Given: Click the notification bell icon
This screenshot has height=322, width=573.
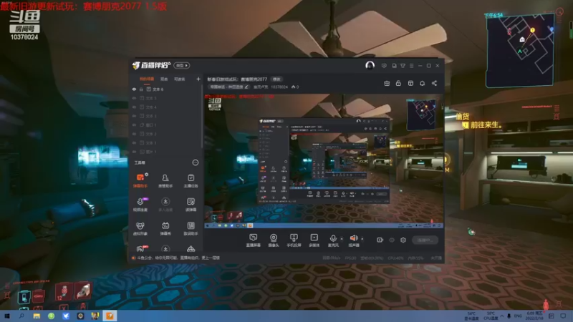Looking at the screenshot, I should click(422, 83).
